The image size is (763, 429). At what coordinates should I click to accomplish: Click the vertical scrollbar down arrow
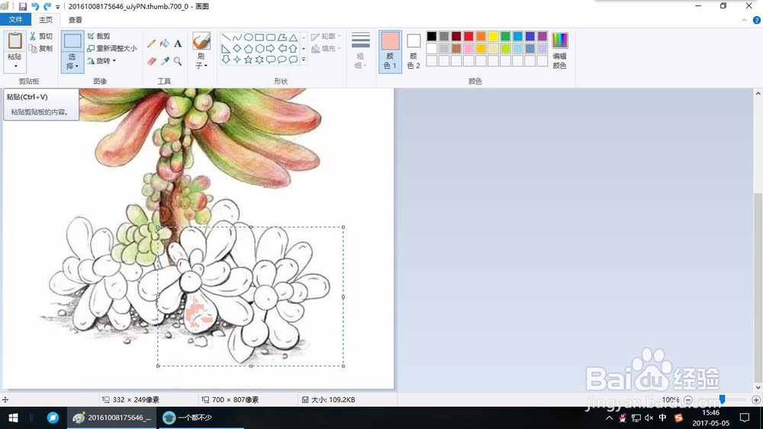[x=758, y=387]
